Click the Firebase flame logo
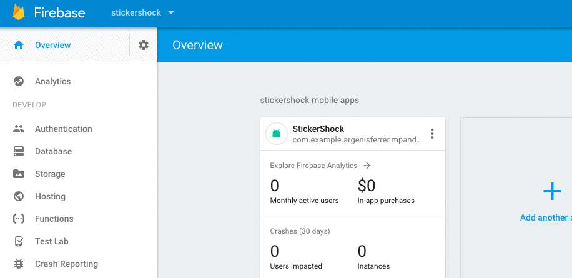This screenshot has width=572, height=278. click(x=19, y=12)
